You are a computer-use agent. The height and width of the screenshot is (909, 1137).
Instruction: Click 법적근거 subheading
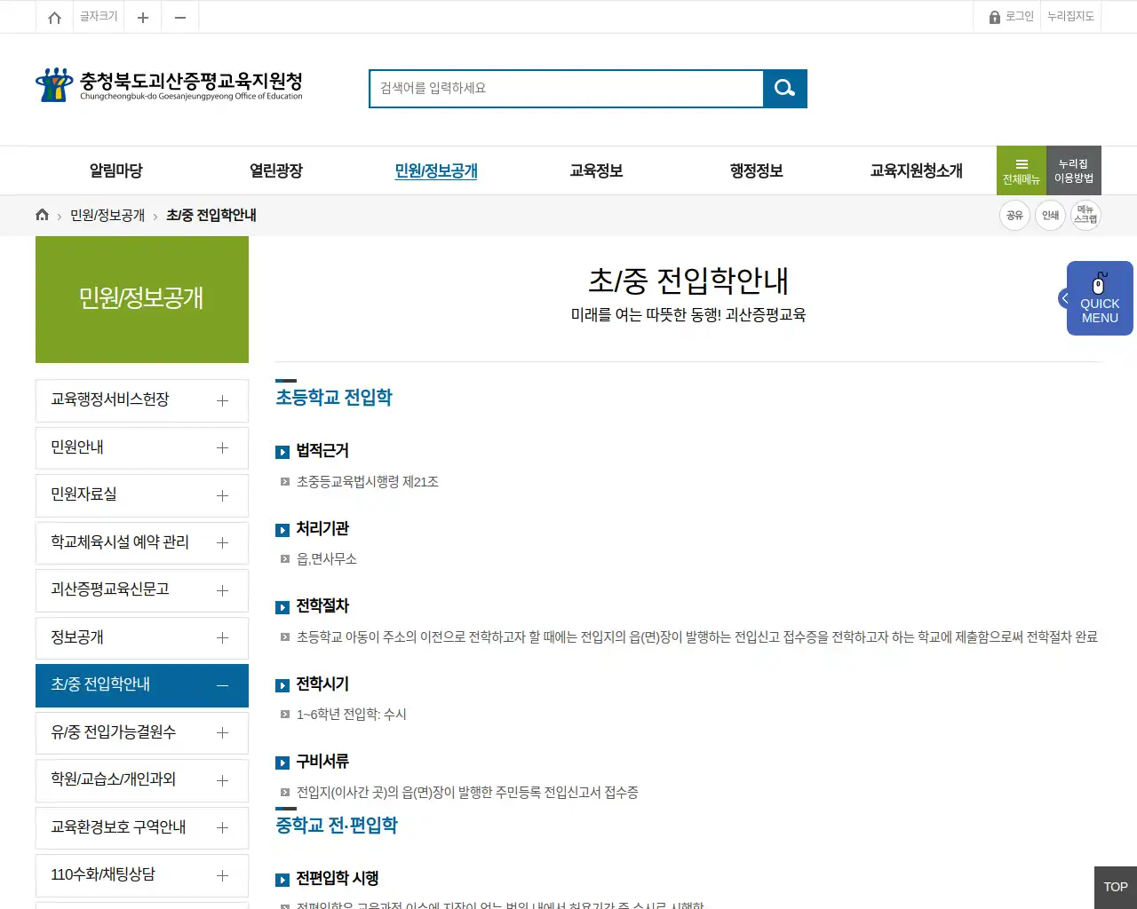pyautogui.click(x=322, y=451)
